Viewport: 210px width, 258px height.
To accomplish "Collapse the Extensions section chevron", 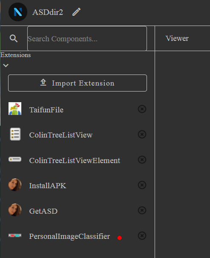I will (6, 66).
